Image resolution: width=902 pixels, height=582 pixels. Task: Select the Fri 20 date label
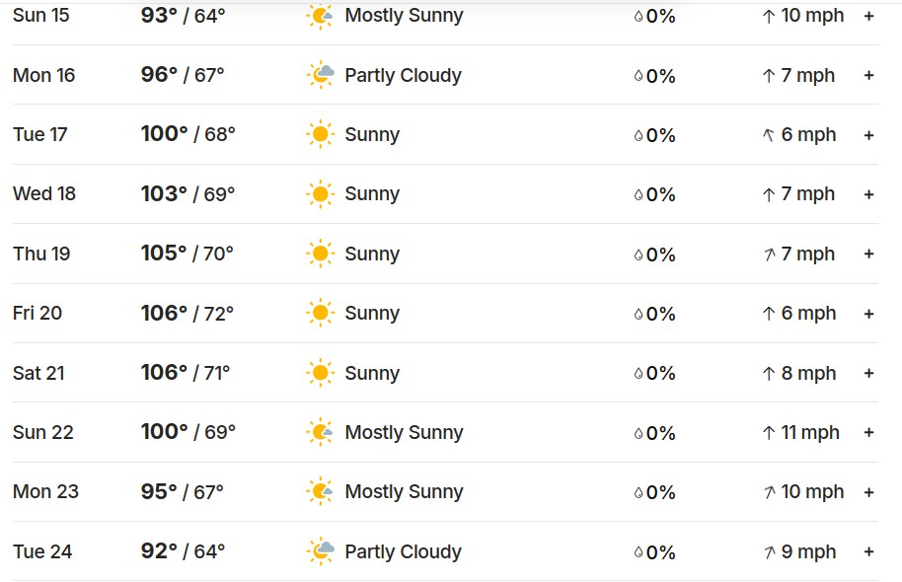click(38, 314)
